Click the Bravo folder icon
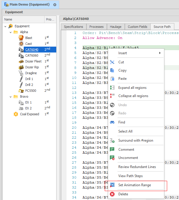The width and height of the screenshot is (179, 200). pyautogui.click(x=16, y=96)
